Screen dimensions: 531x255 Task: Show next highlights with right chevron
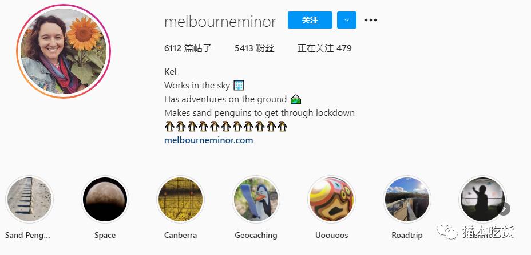tap(504, 209)
